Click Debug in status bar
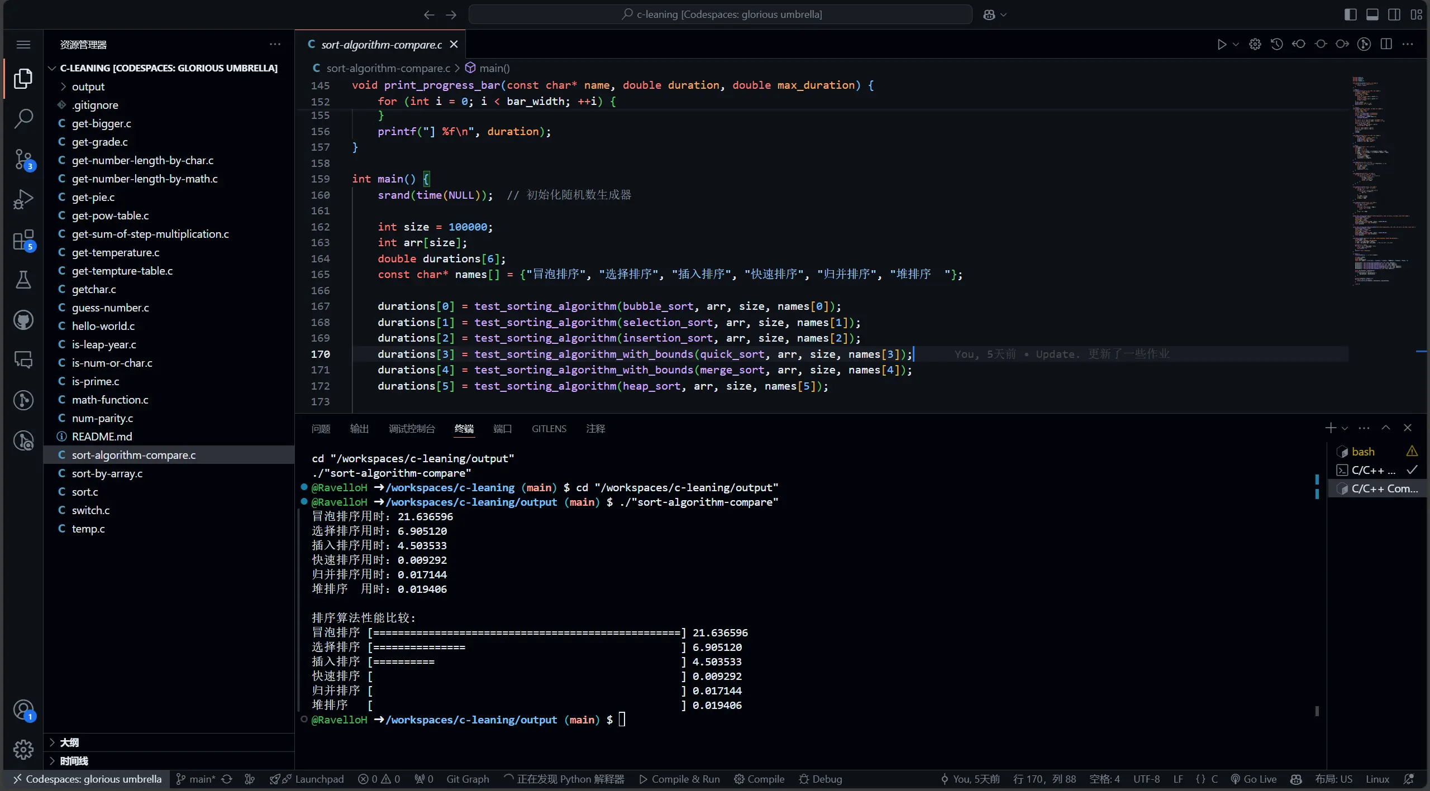 click(820, 779)
